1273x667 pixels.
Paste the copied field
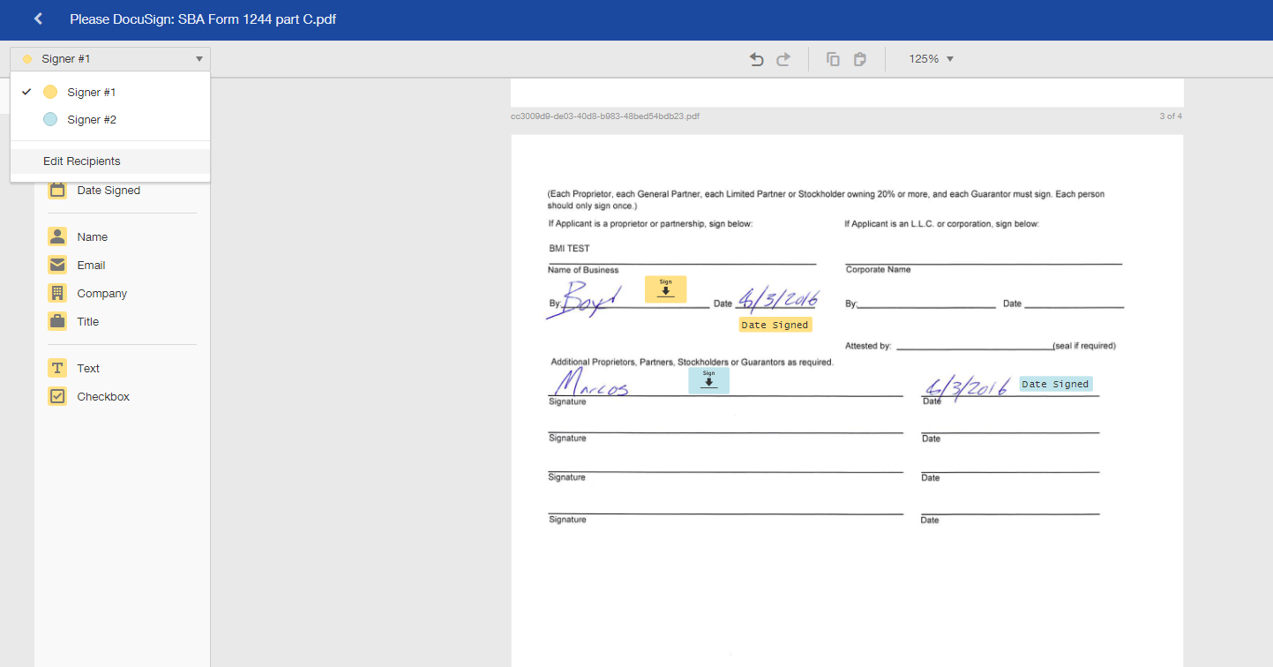859,59
